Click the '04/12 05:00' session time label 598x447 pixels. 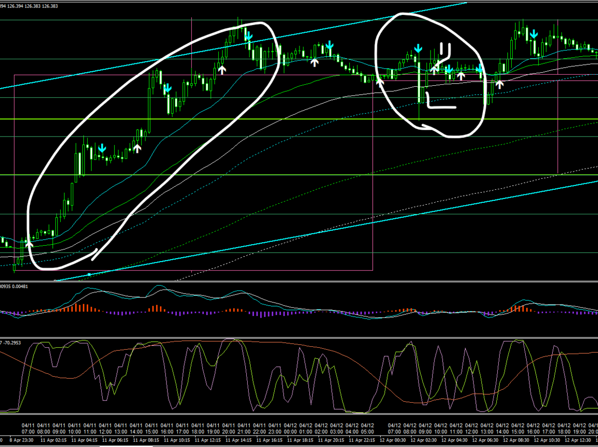click(367, 428)
